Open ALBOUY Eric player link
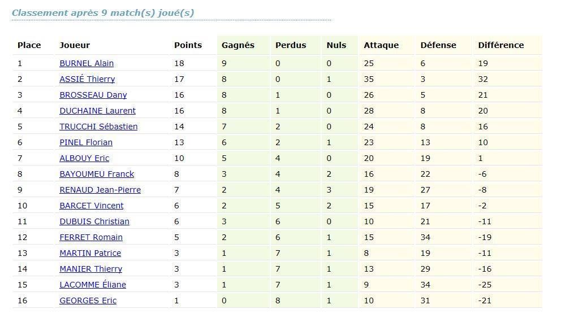The image size is (570, 318). click(84, 158)
